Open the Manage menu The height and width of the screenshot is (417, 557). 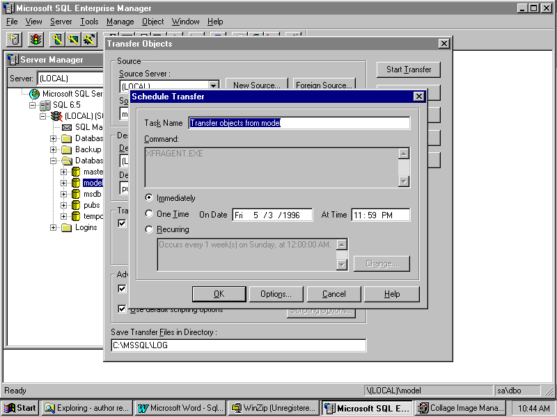[x=120, y=22]
